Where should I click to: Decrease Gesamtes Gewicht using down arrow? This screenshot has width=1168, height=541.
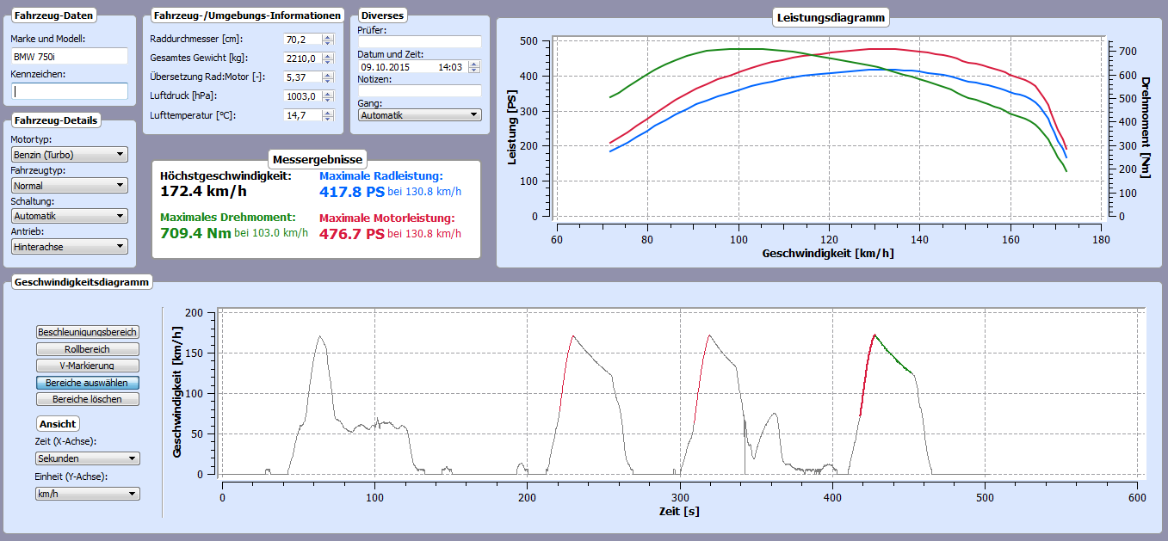327,61
